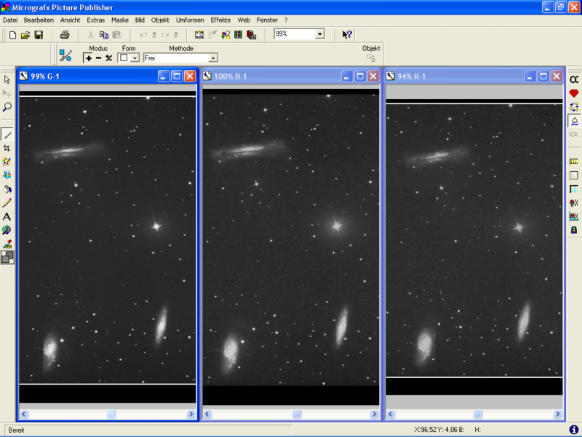
Task: Select the Zoom magnifier tool
Action: pos(7,107)
